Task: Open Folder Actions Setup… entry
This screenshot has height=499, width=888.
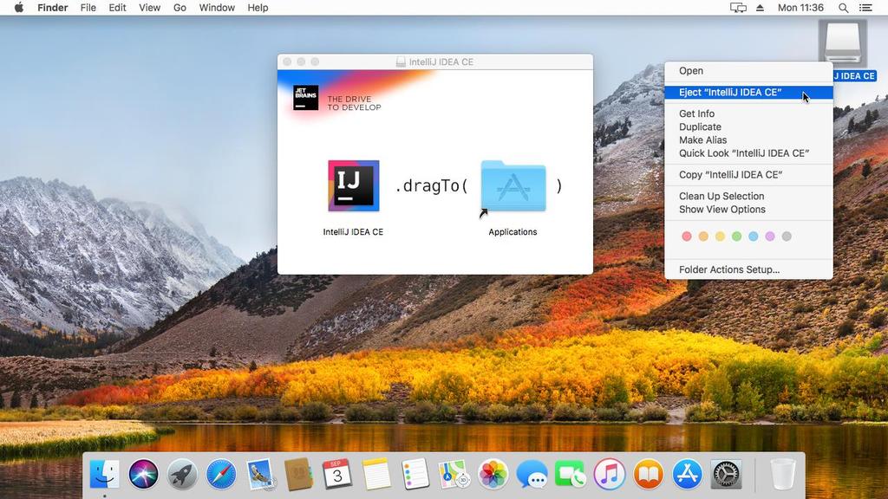Action: pyautogui.click(x=748, y=270)
